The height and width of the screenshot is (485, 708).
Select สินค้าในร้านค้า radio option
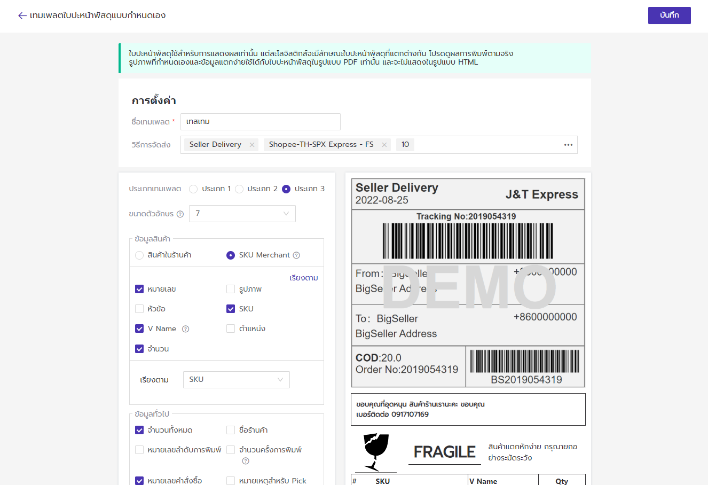pos(139,255)
